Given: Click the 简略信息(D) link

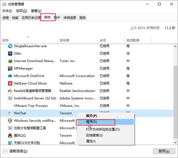Looking at the screenshot, I should point(18,151).
